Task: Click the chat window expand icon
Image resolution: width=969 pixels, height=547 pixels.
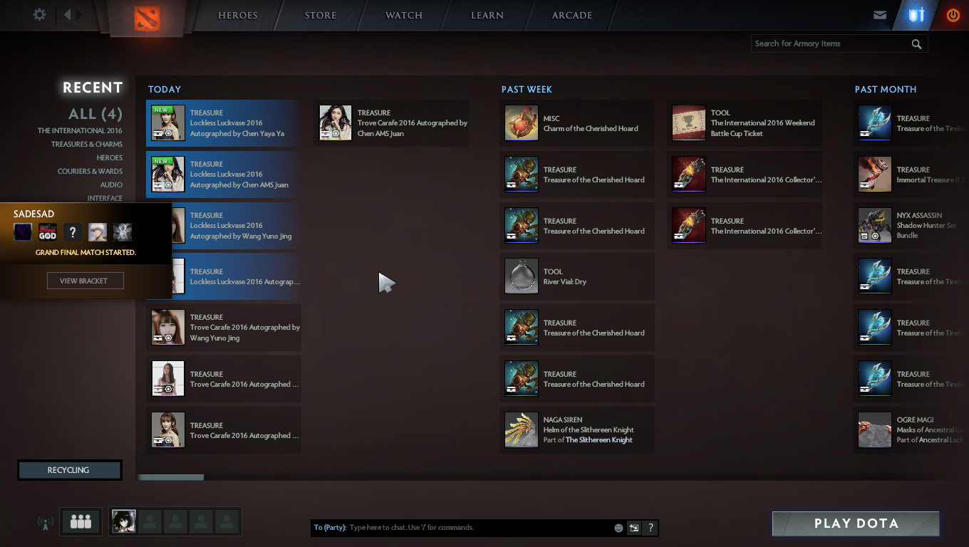Action: click(x=633, y=528)
